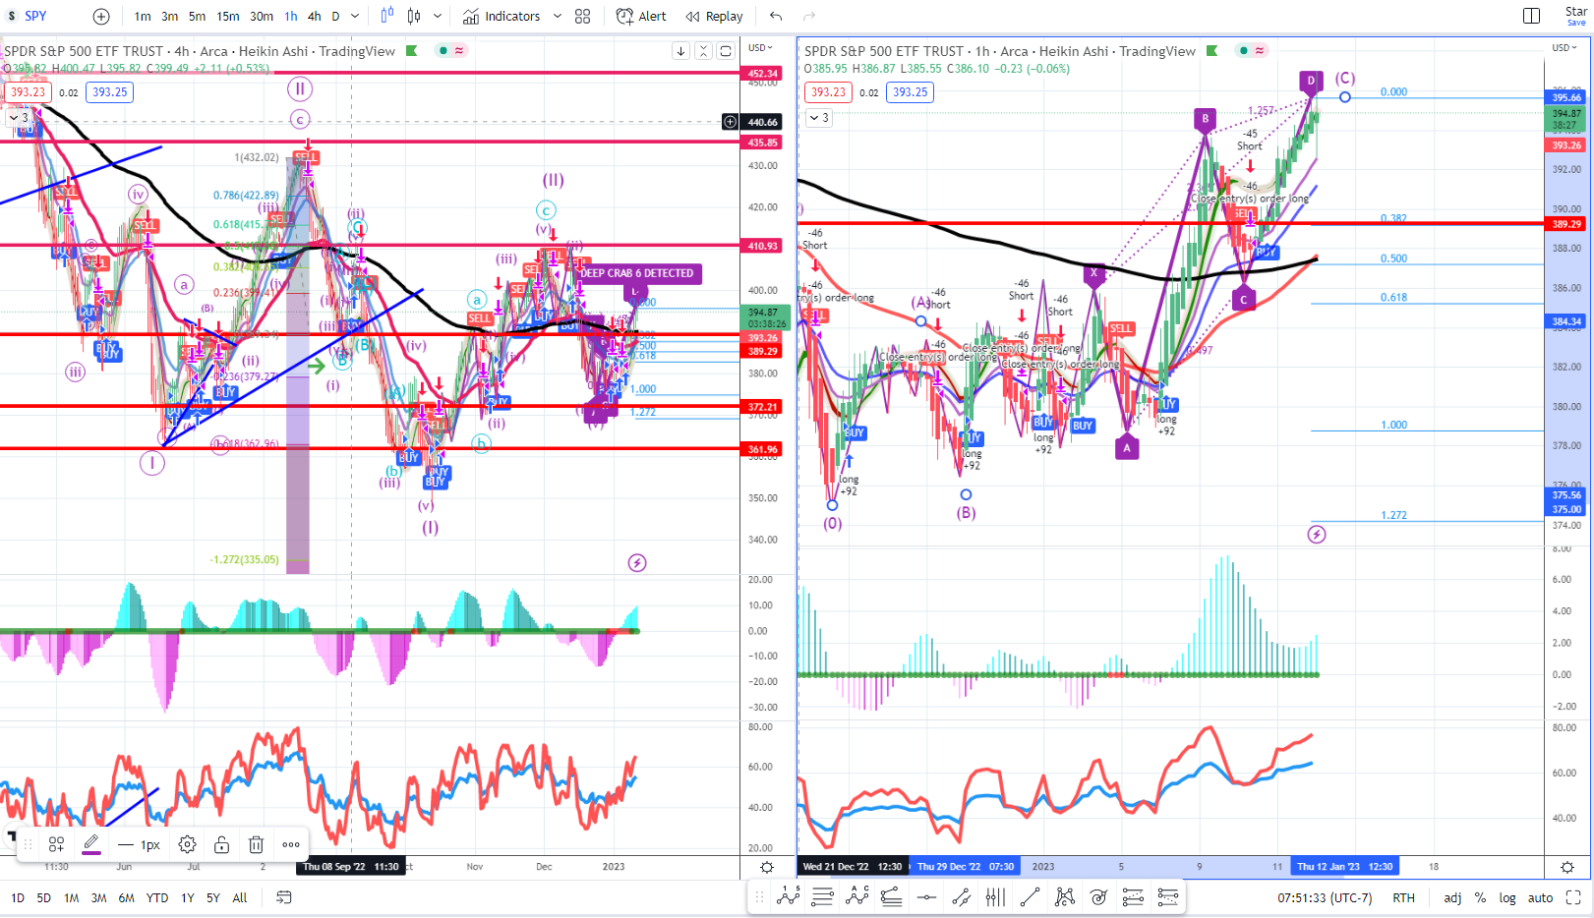This screenshot has height=918, width=1594.
Task: Select the trend-based Fib extension tool
Action: point(892,896)
